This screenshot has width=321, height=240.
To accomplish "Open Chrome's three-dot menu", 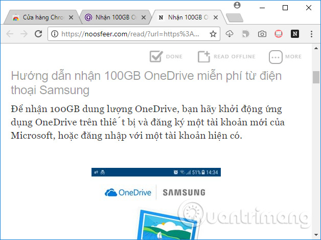I will coord(311,34).
